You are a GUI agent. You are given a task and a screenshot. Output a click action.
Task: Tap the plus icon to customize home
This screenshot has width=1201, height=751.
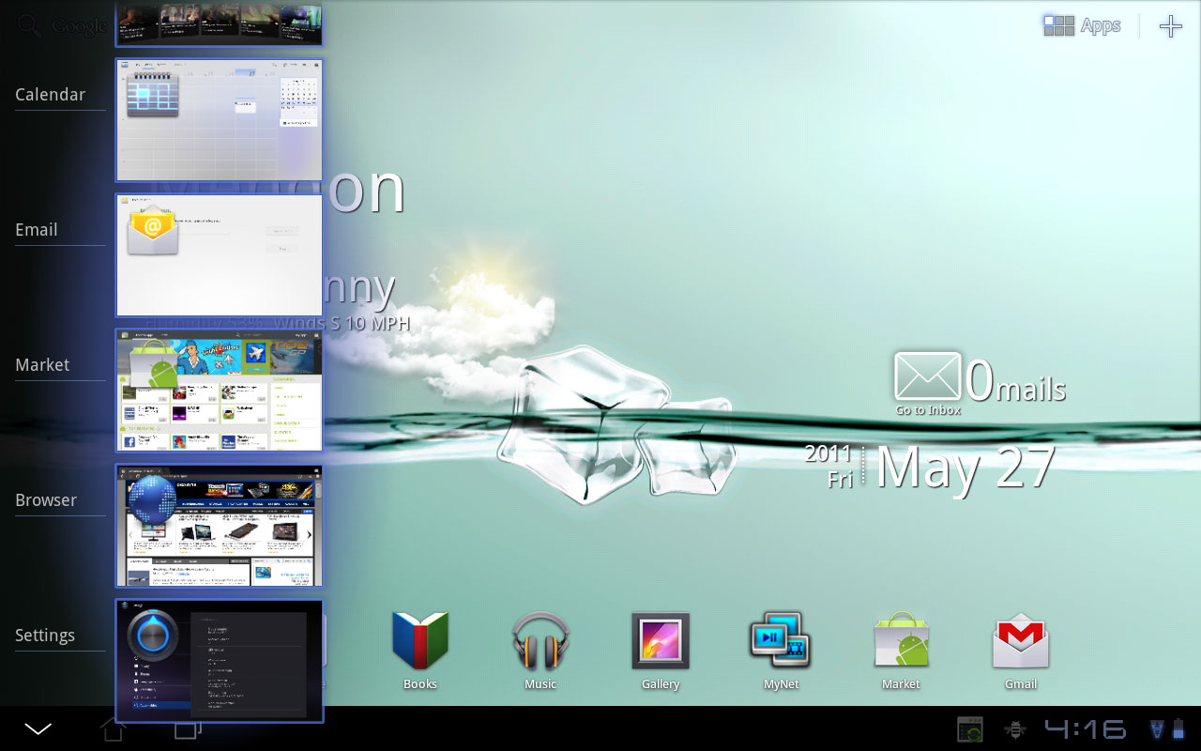pyautogui.click(x=1170, y=26)
